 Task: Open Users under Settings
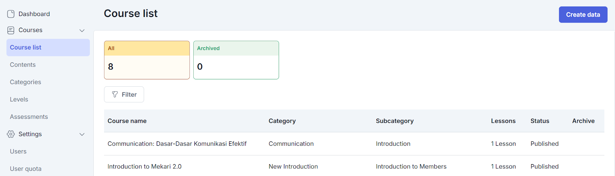pos(18,151)
